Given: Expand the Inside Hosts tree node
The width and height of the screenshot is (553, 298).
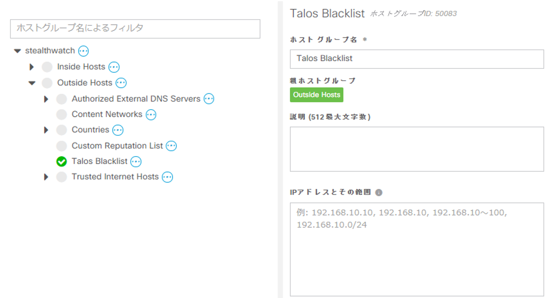Looking at the screenshot, I should (x=32, y=67).
